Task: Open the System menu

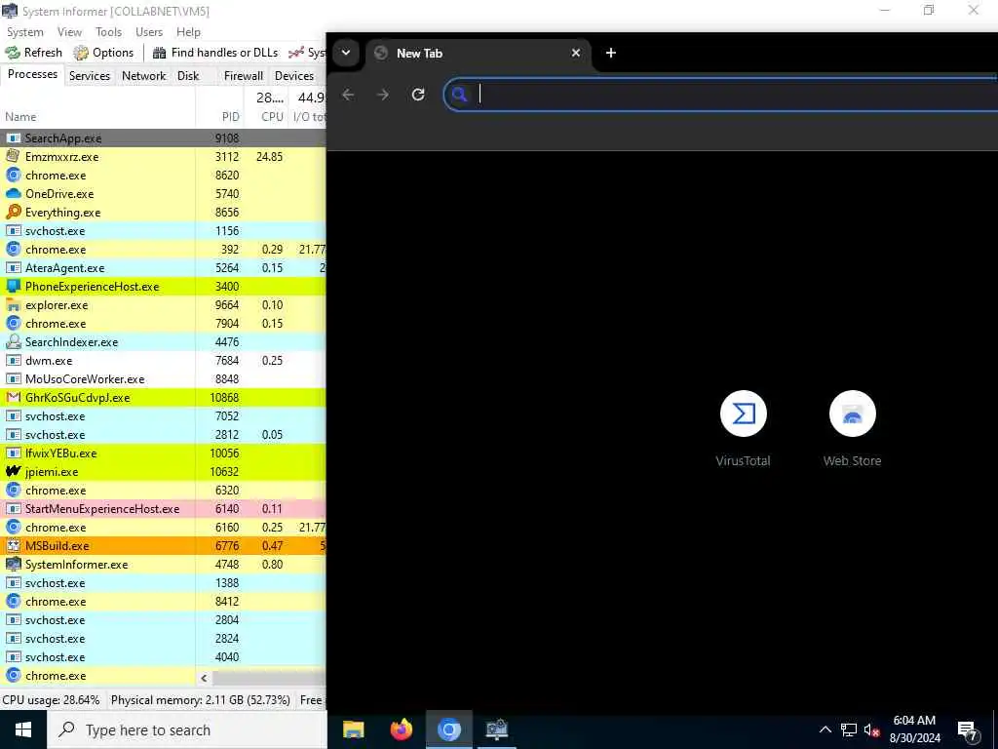Action: point(24,32)
